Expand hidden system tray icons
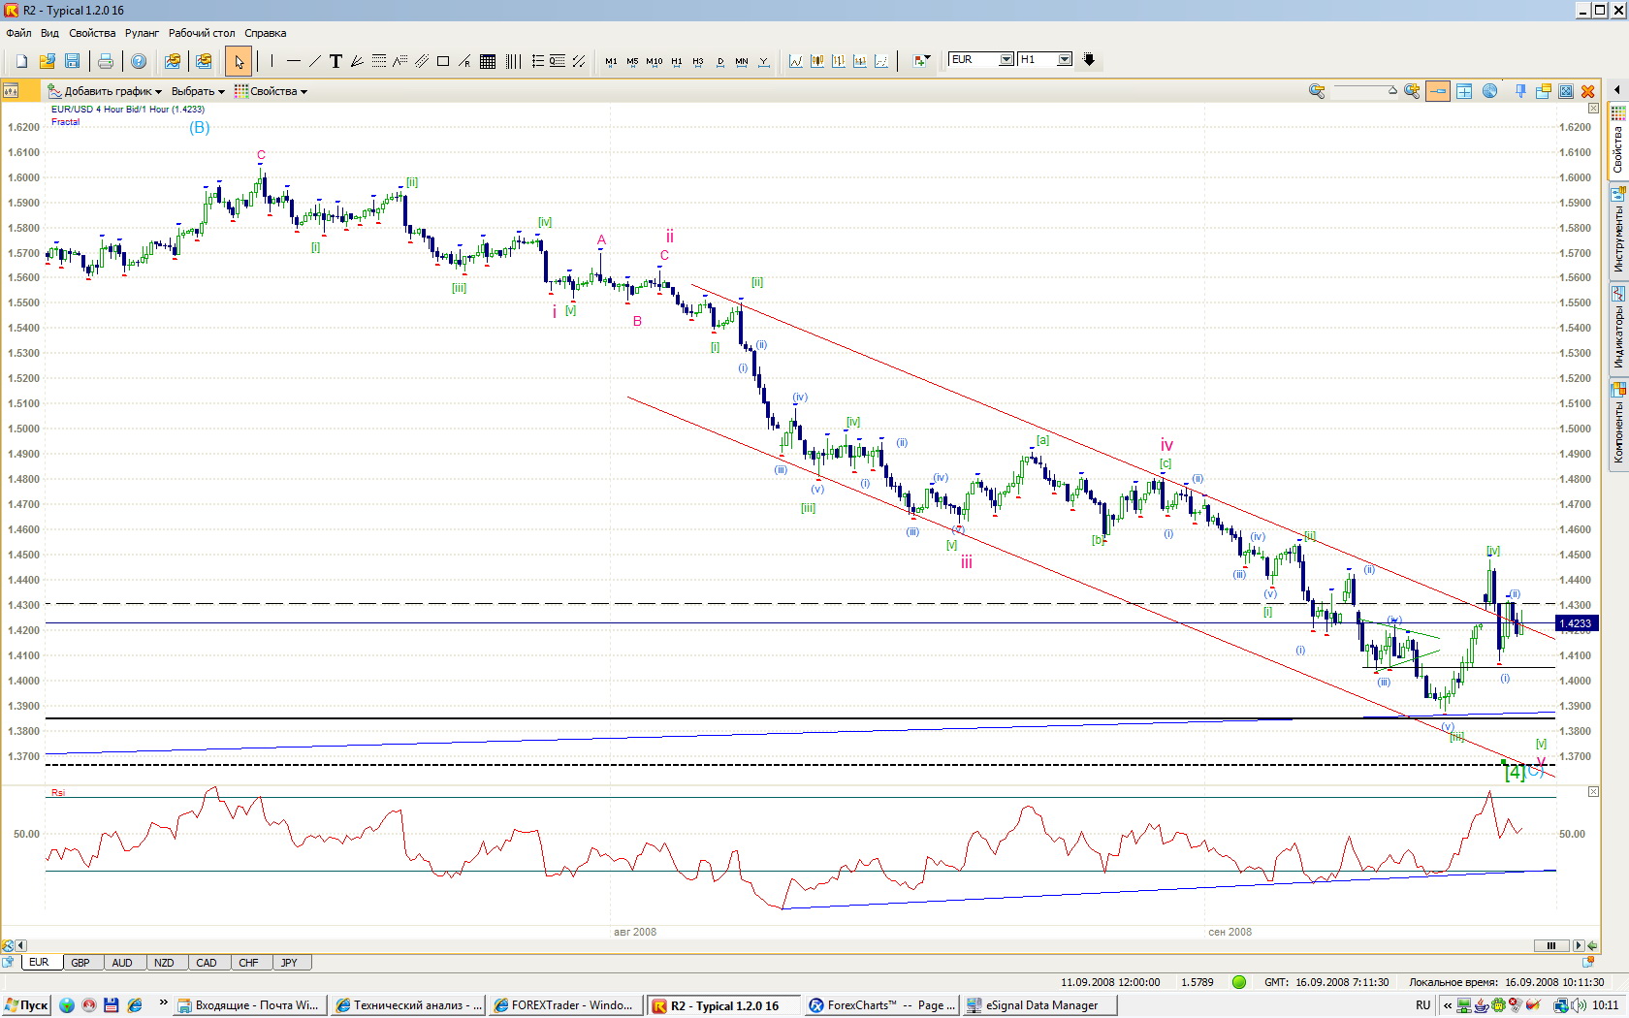 coord(1448,1005)
